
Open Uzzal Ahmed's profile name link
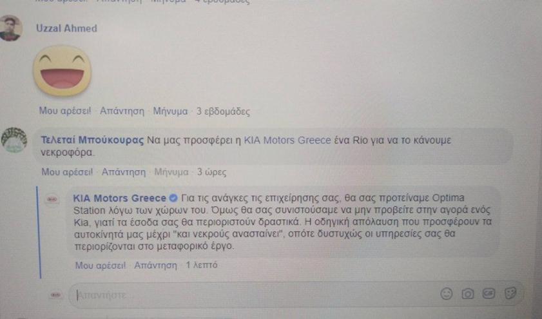click(67, 28)
